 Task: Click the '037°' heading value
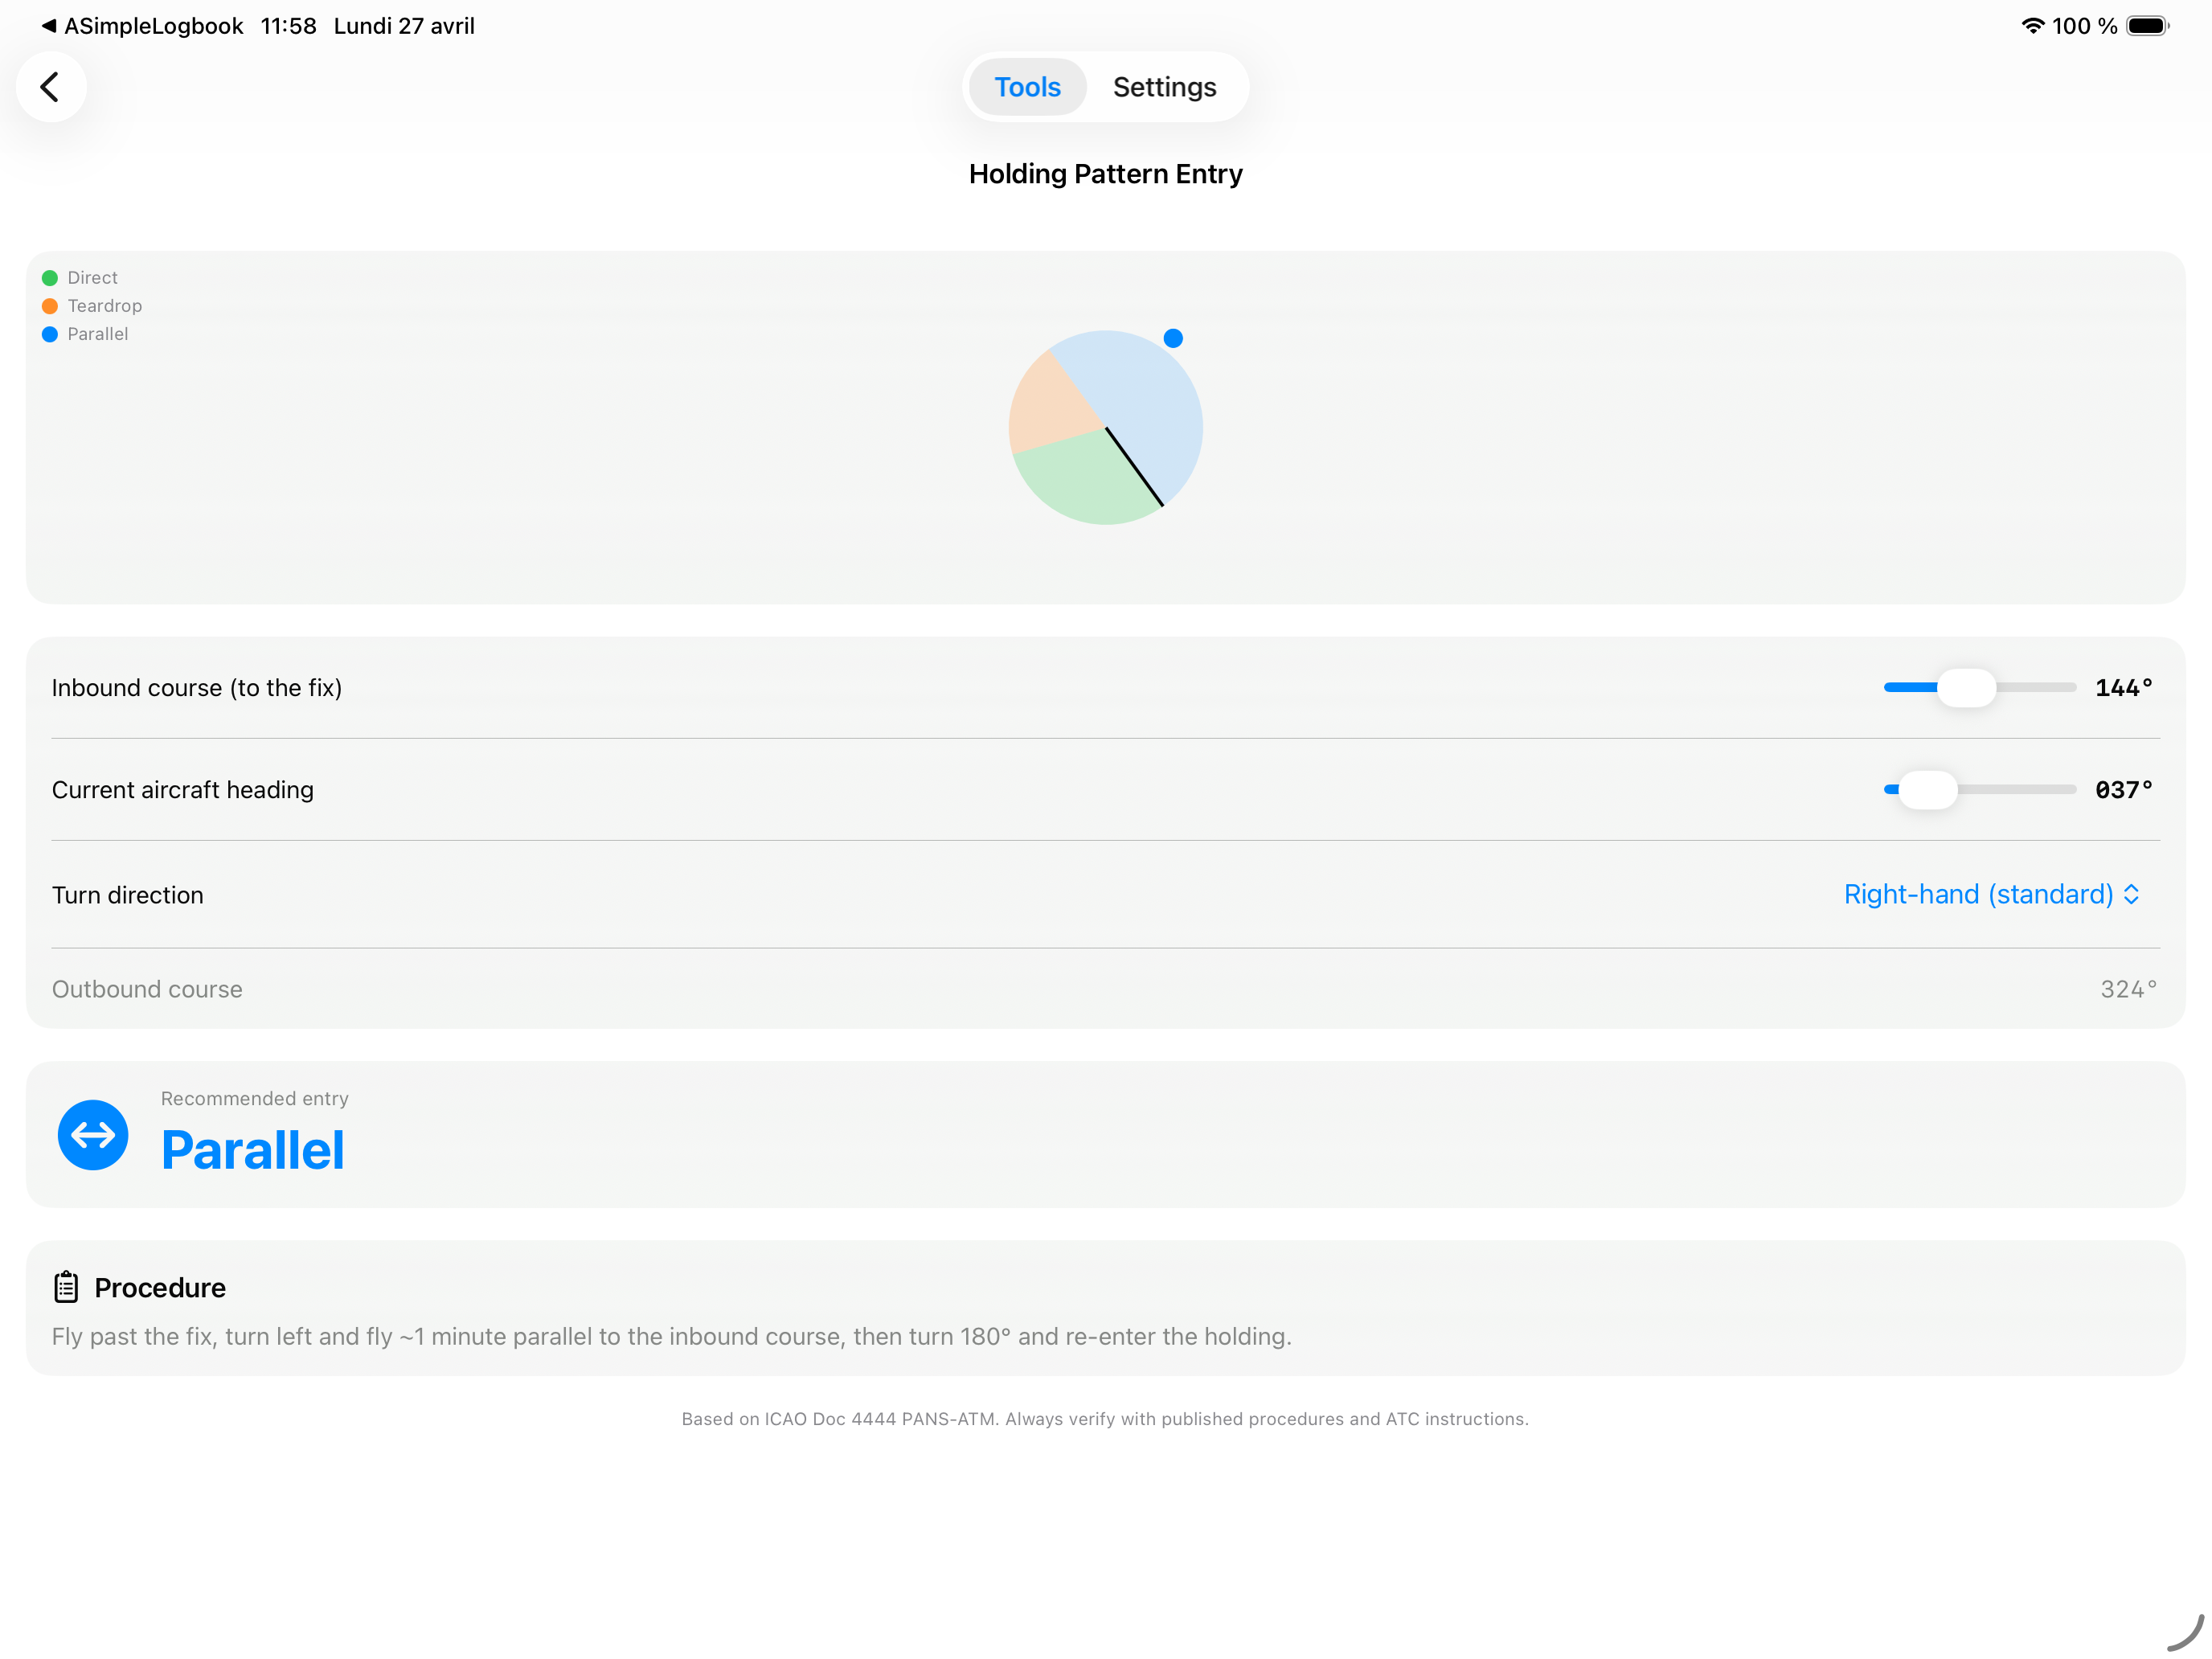[x=2124, y=790]
